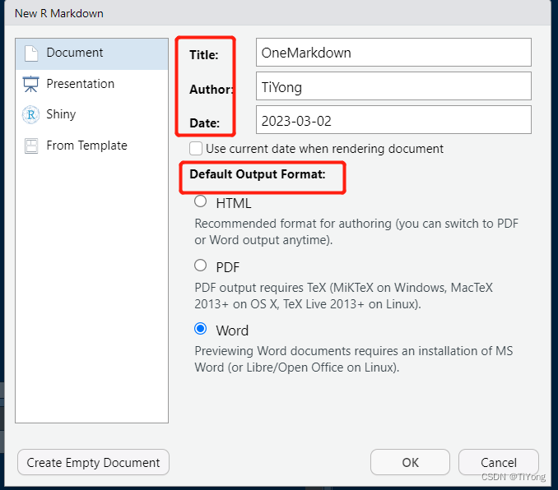Click the 'Previewing Word documents requires' description
The height and width of the screenshot is (490, 558).
click(x=354, y=359)
